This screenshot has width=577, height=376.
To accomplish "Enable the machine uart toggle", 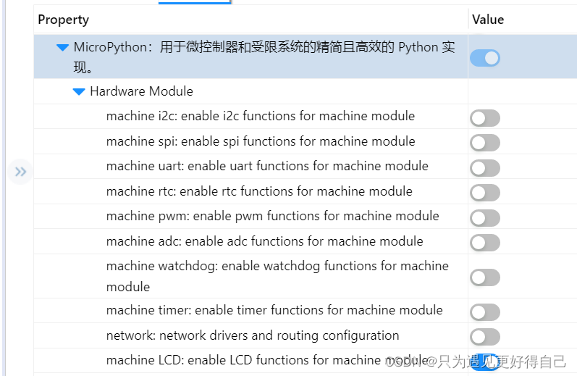I will 484,168.
